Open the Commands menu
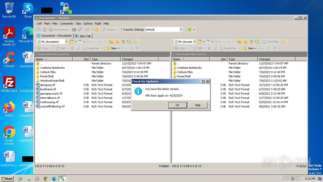Screen dimensions: 323x182 tap(66, 24)
